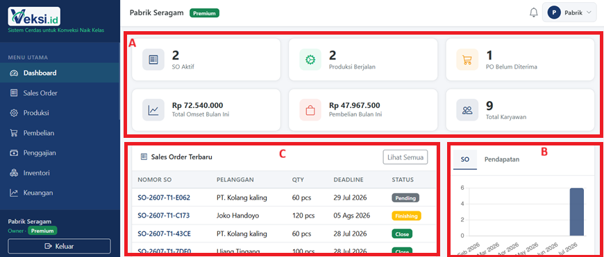Click the Premium badge beside Pabrik Seragam header

point(204,13)
